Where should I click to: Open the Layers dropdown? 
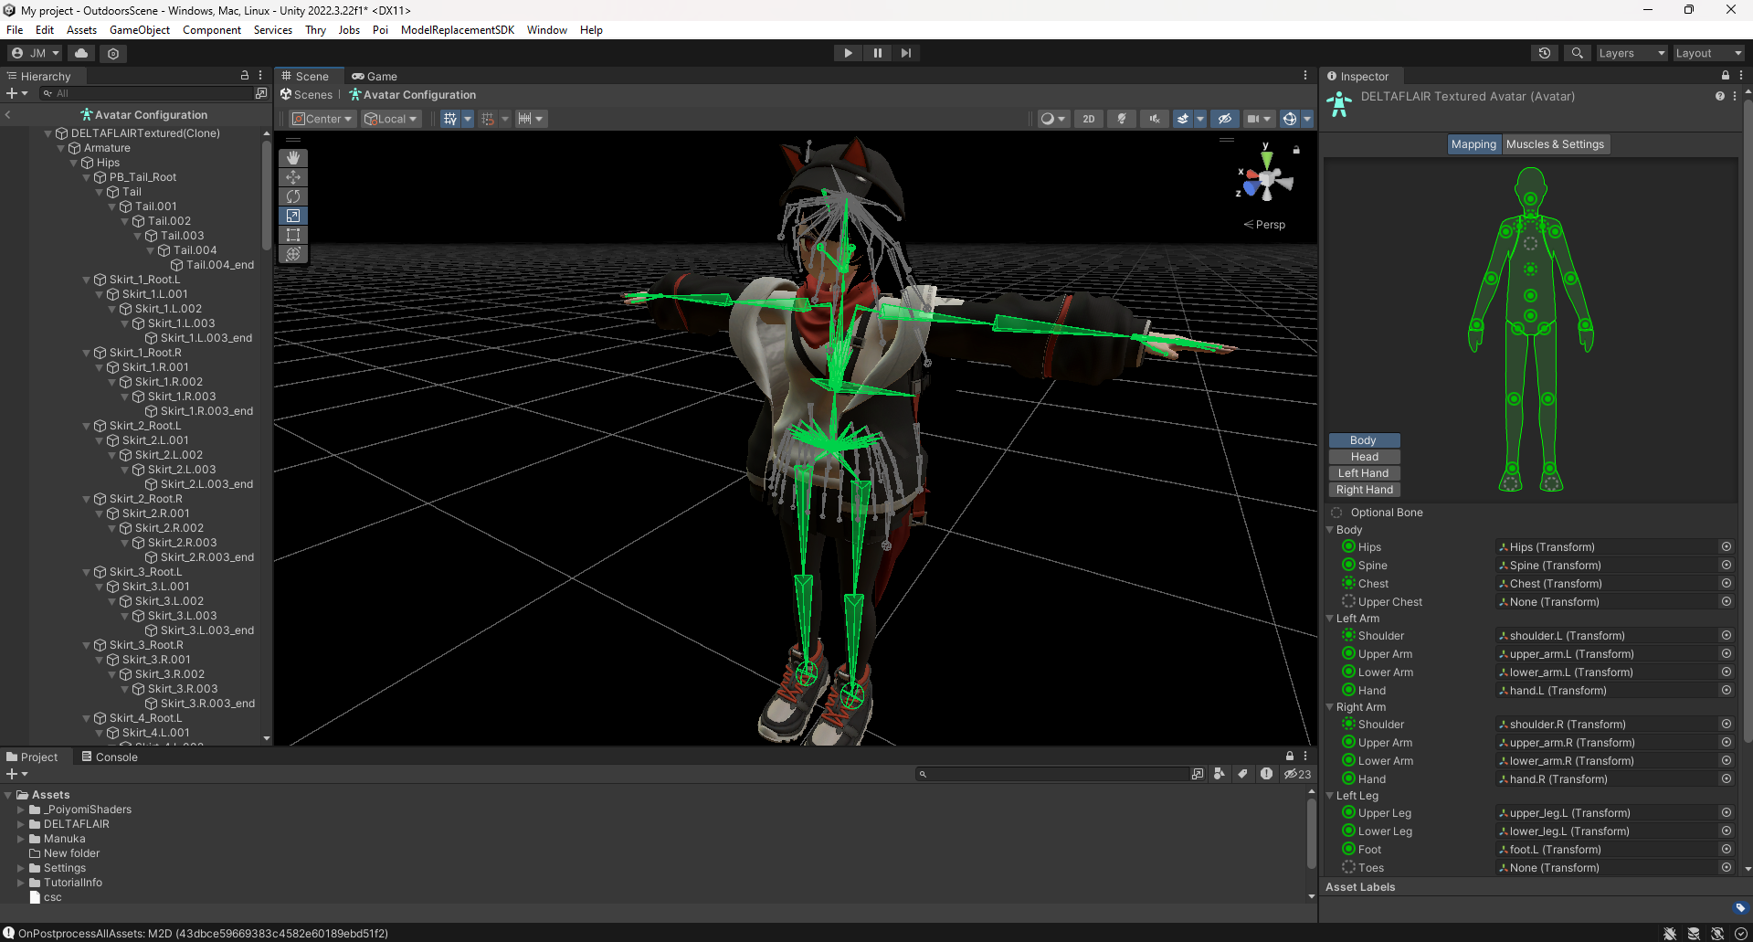pos(1632,53)
